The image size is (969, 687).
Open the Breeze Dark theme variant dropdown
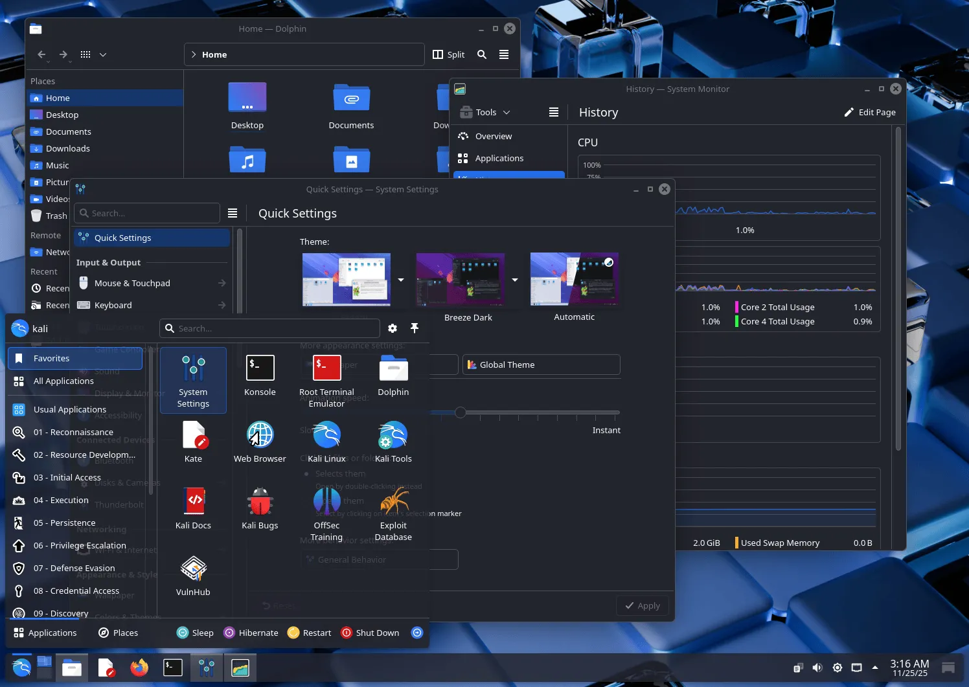(x=515, y=280)
